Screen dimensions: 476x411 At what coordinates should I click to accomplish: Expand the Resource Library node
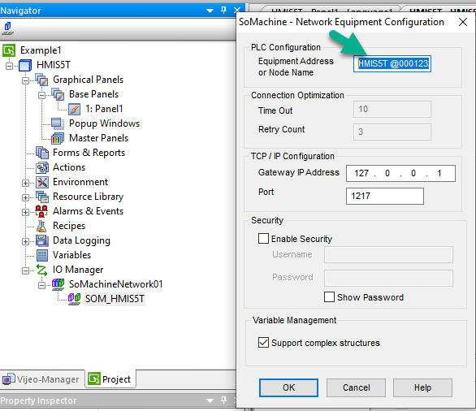click(26, 197)
